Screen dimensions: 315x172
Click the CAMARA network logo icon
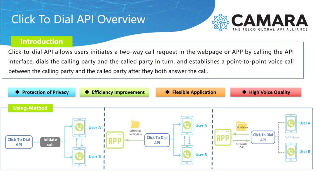[220, 22]
